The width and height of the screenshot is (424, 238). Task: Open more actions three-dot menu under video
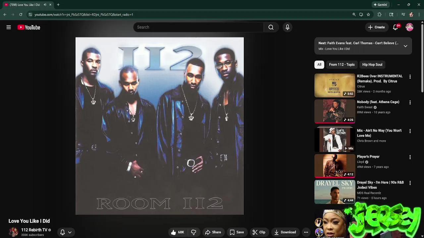[306, 232]
